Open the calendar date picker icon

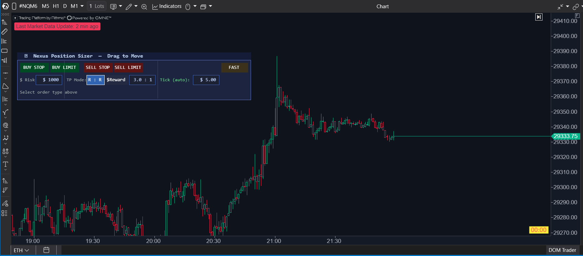click(x=46, y=250)
